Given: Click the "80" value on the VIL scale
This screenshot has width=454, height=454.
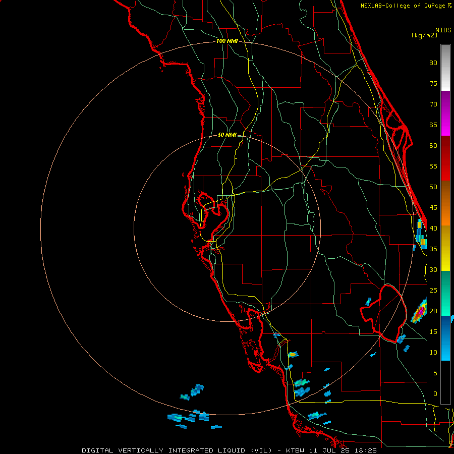Looking at the screenshot, I should coord(433,63).
